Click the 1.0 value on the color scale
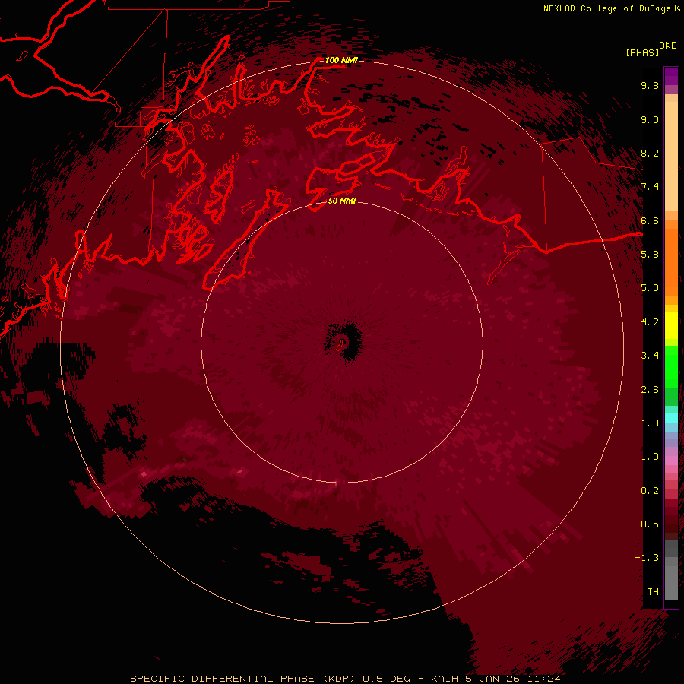The height and width of the screenshot is (684, 684). click(x=650, y=457)
